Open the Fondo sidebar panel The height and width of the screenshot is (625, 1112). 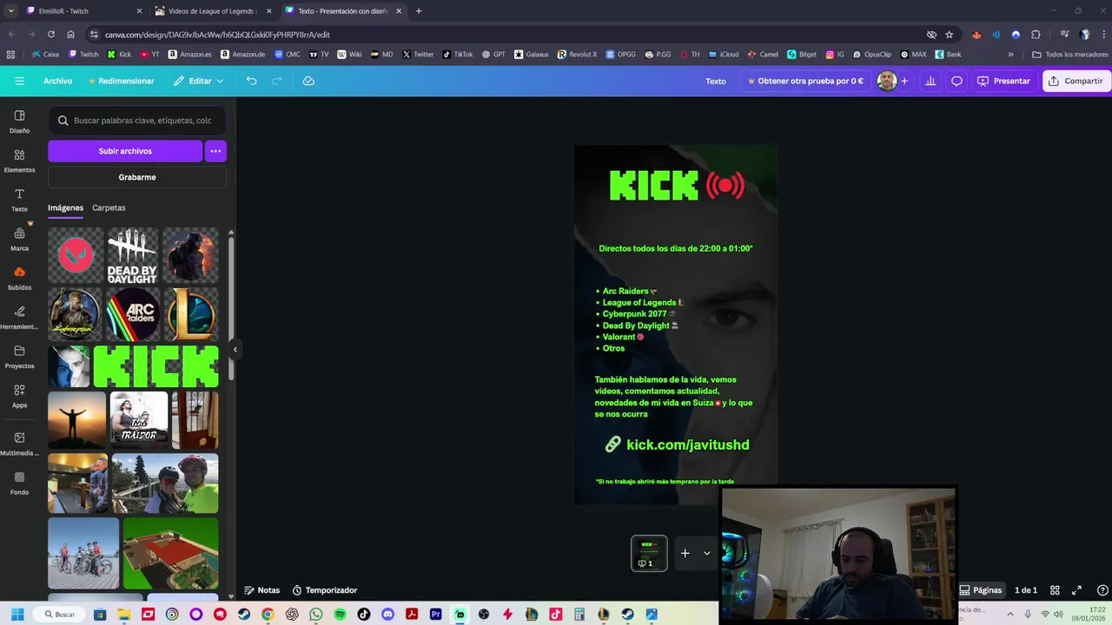19,483
